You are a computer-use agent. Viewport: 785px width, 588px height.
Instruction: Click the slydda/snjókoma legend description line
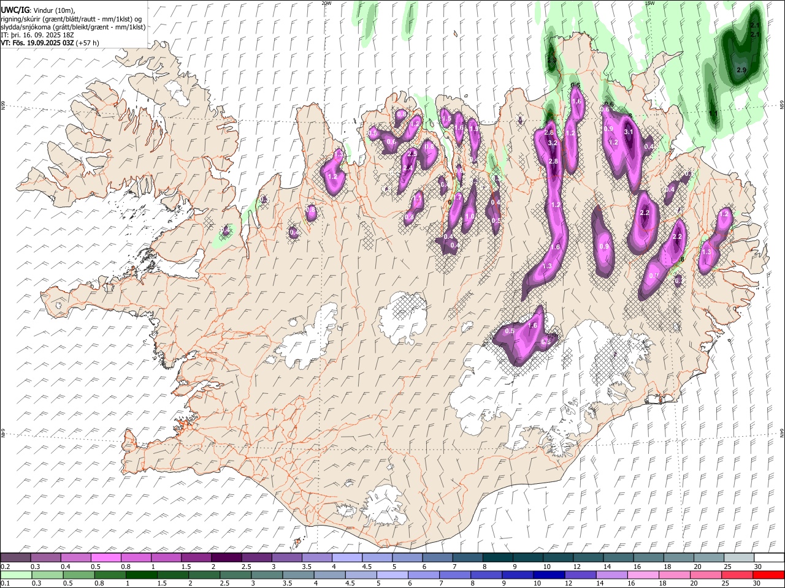click(73, 27)
